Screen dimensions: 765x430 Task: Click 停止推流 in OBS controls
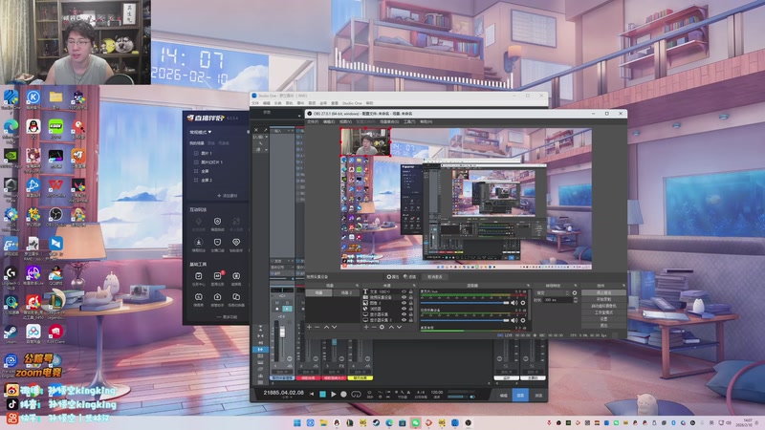point(603,292)
